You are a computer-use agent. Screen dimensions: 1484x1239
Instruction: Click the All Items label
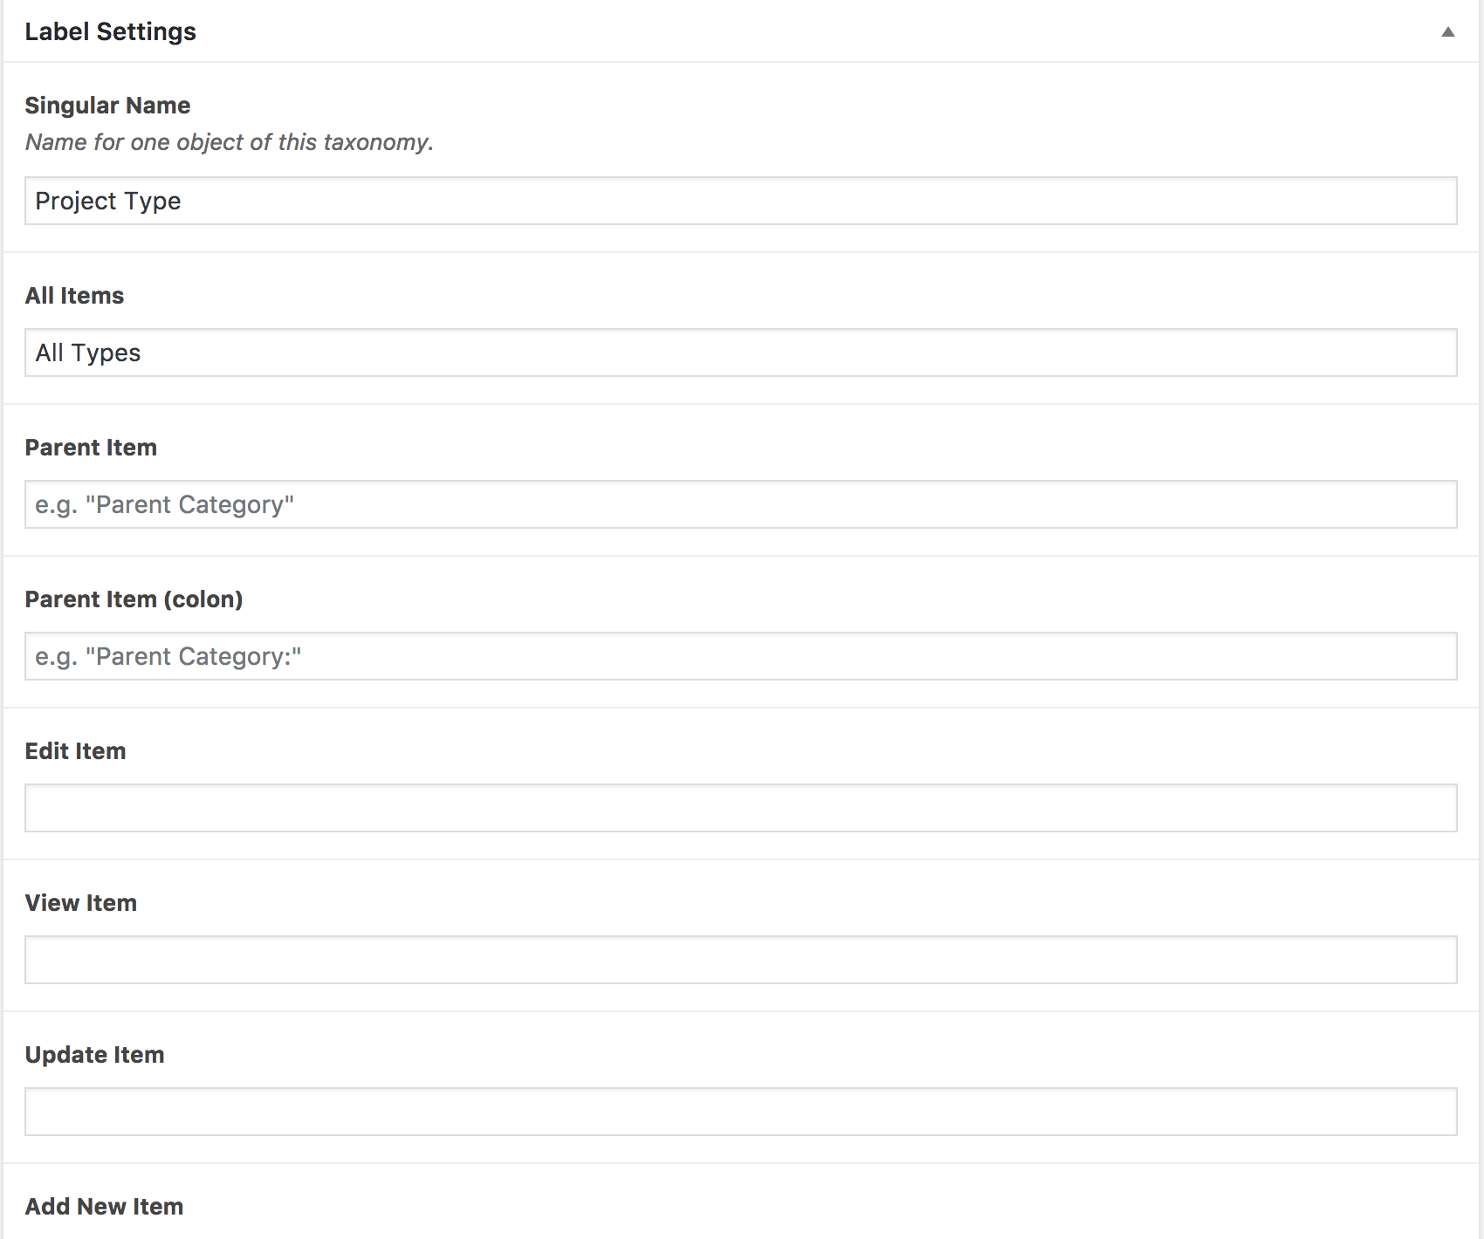[74, 296]
